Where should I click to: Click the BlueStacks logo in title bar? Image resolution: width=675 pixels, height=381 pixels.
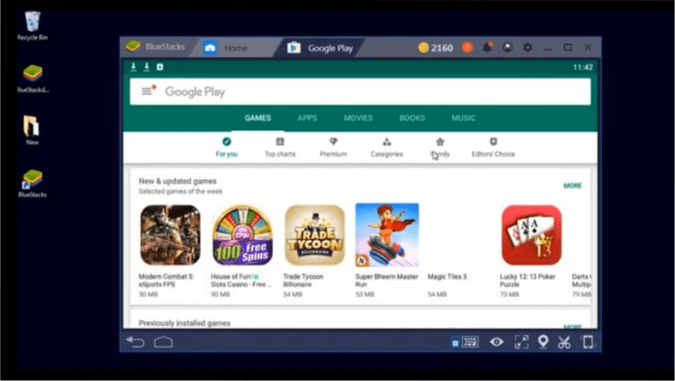click(133, 47)
